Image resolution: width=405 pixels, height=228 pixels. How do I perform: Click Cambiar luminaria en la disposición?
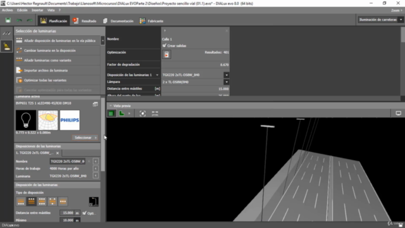[x=57, y=51]
